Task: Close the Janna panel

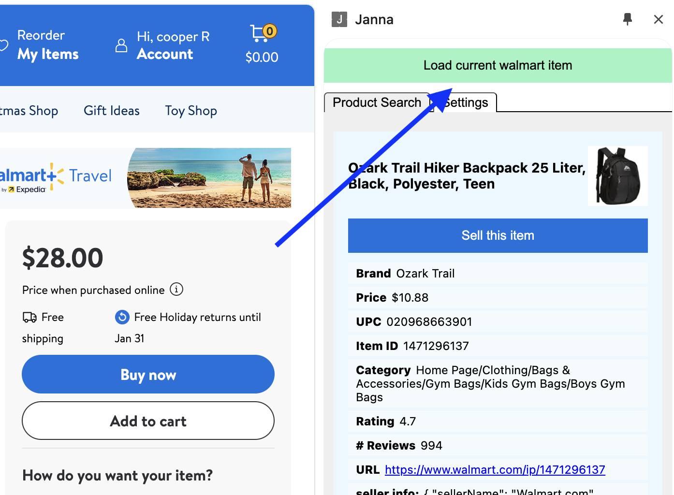Action: tap(658, 19)
